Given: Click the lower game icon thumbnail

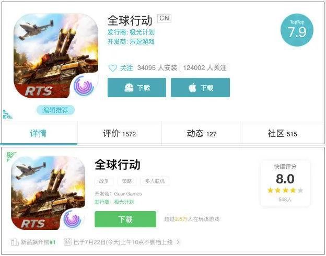Looking at the screenshot, I should (x=48, y=193).
